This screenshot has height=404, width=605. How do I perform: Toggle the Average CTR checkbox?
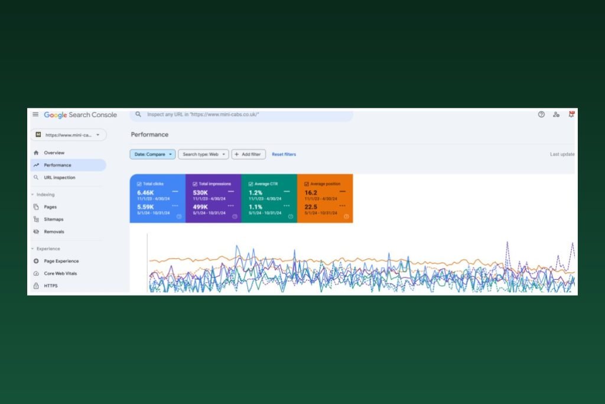point(251,184)
